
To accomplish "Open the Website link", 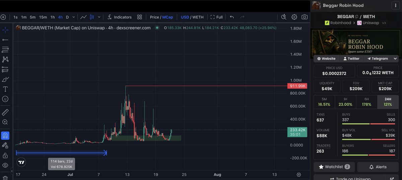I will coord(326,58).
